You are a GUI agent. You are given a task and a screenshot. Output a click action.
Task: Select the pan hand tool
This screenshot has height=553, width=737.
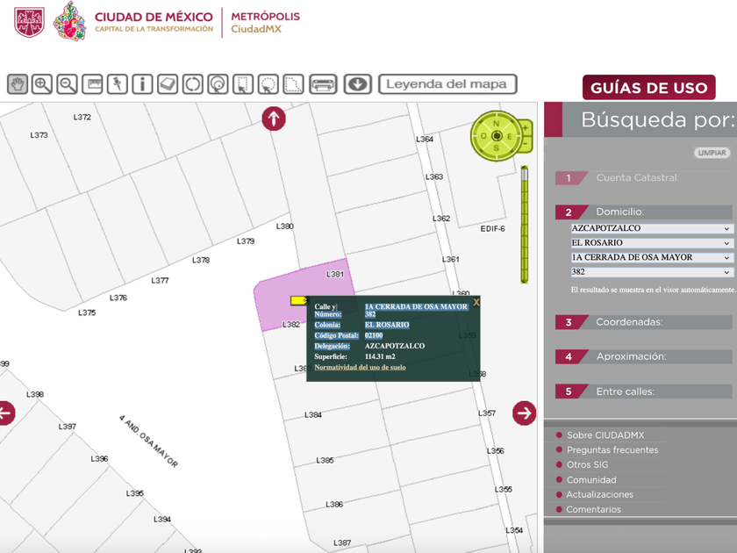pos(18,84)
